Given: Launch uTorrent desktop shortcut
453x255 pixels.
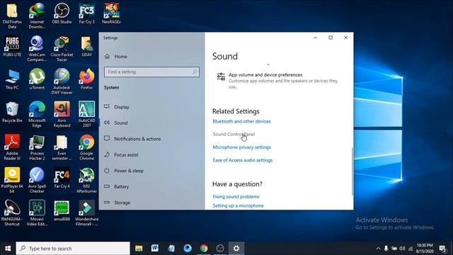Looking at the screenshot, I should pyautogui.click(x=37, y=79).
